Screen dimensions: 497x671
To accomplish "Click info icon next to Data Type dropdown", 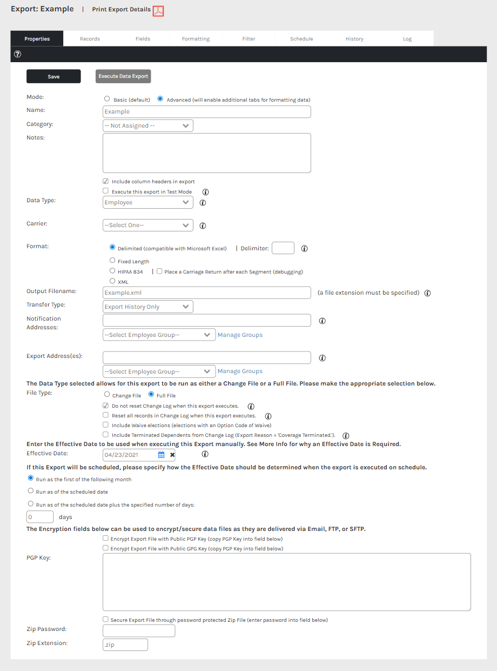I will click(203, 203).
